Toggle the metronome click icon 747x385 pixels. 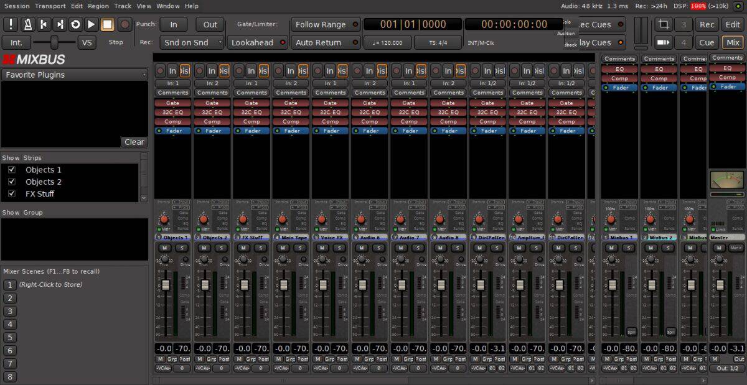pos(27,24)
